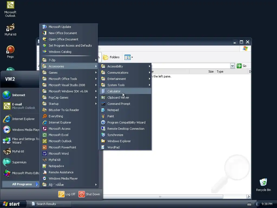Click the MyPal 68 icon in All Programs
Viewport: 277px width, 208px height.
pos(45,160)
